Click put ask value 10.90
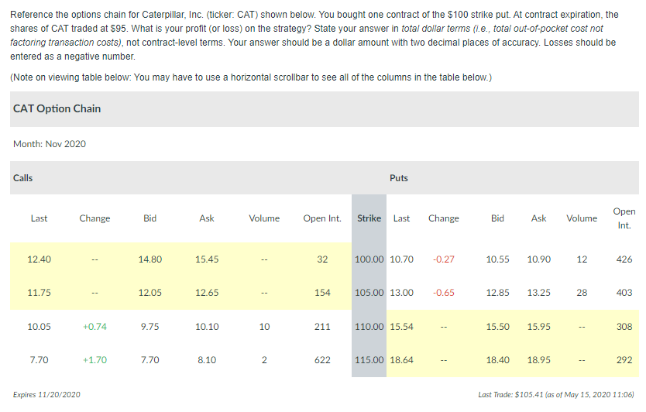This screenshot has width=646, height=412. (x=538, y=259)
